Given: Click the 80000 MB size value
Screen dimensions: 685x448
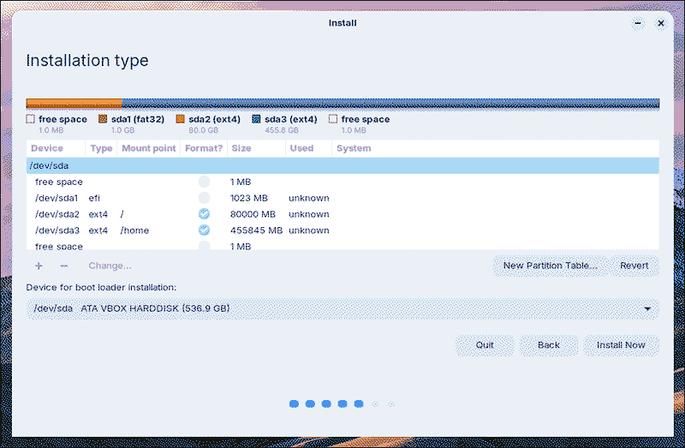Looking at the screenshot, I should coord(253,214).
